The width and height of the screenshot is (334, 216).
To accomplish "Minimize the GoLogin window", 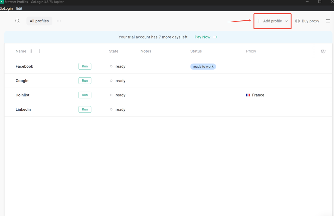I will coord(307,2).
